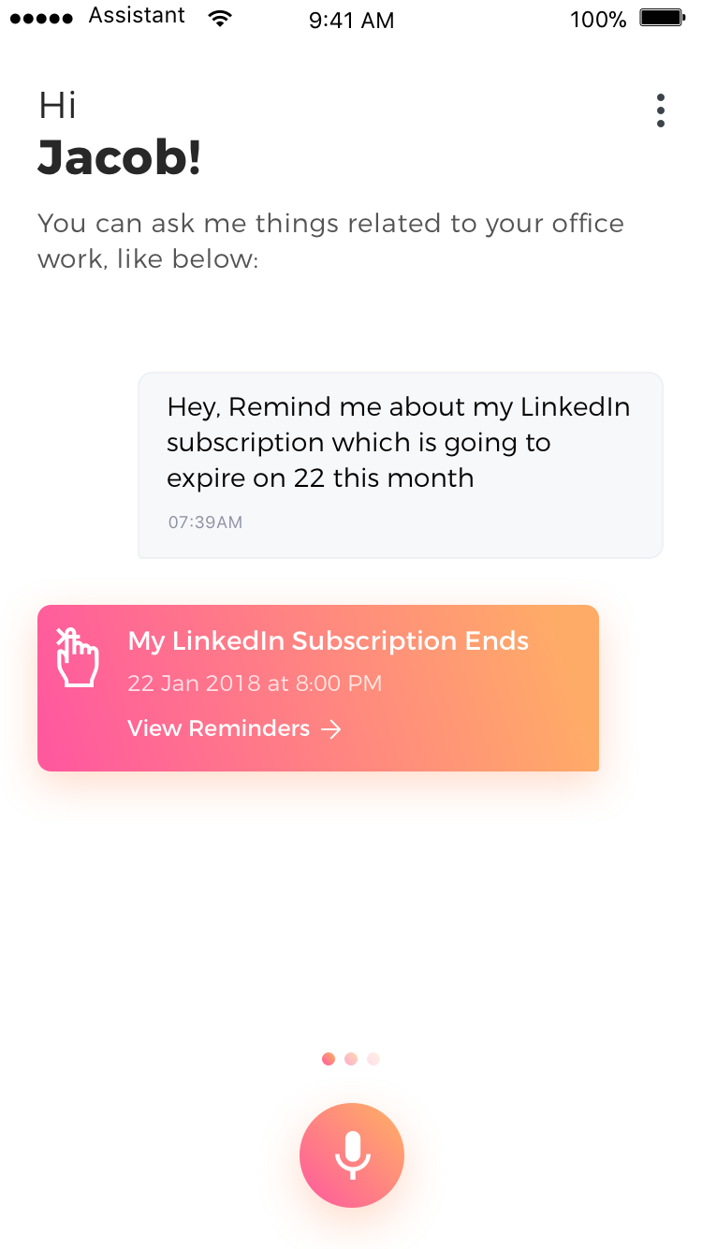
Task: Click the 100% battery percentage
Action: pos(598,20)
